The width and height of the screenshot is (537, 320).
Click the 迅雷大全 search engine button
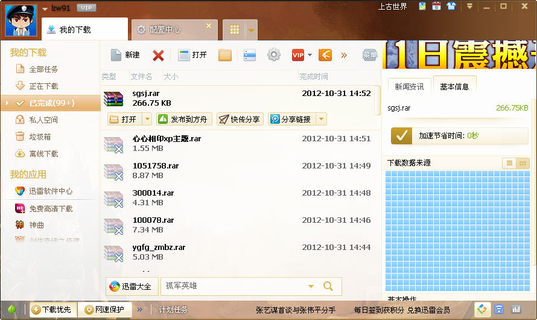132,286
